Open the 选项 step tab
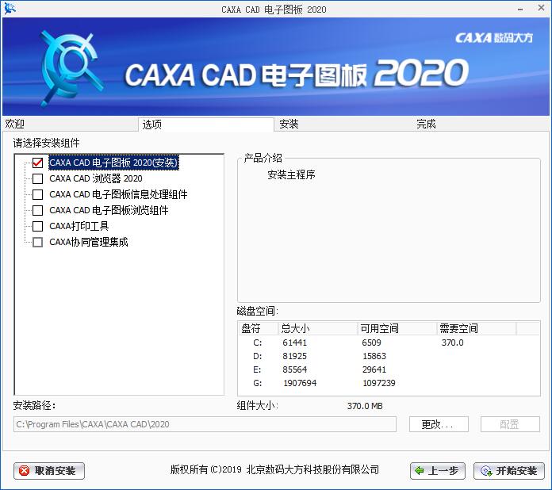The width and height of the screenshot is (552, 490). (206, 124)
